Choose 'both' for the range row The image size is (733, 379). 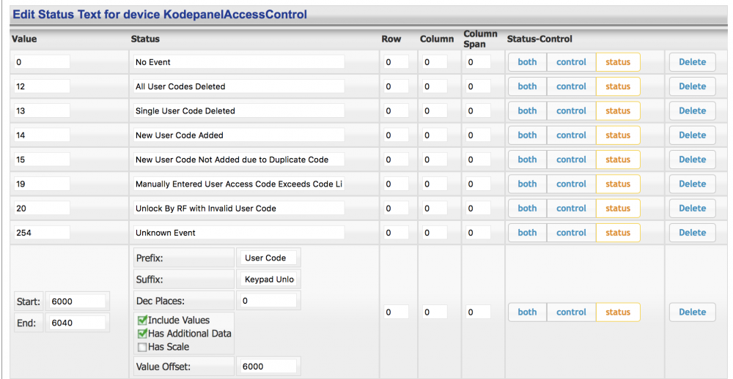pos(527,312)
